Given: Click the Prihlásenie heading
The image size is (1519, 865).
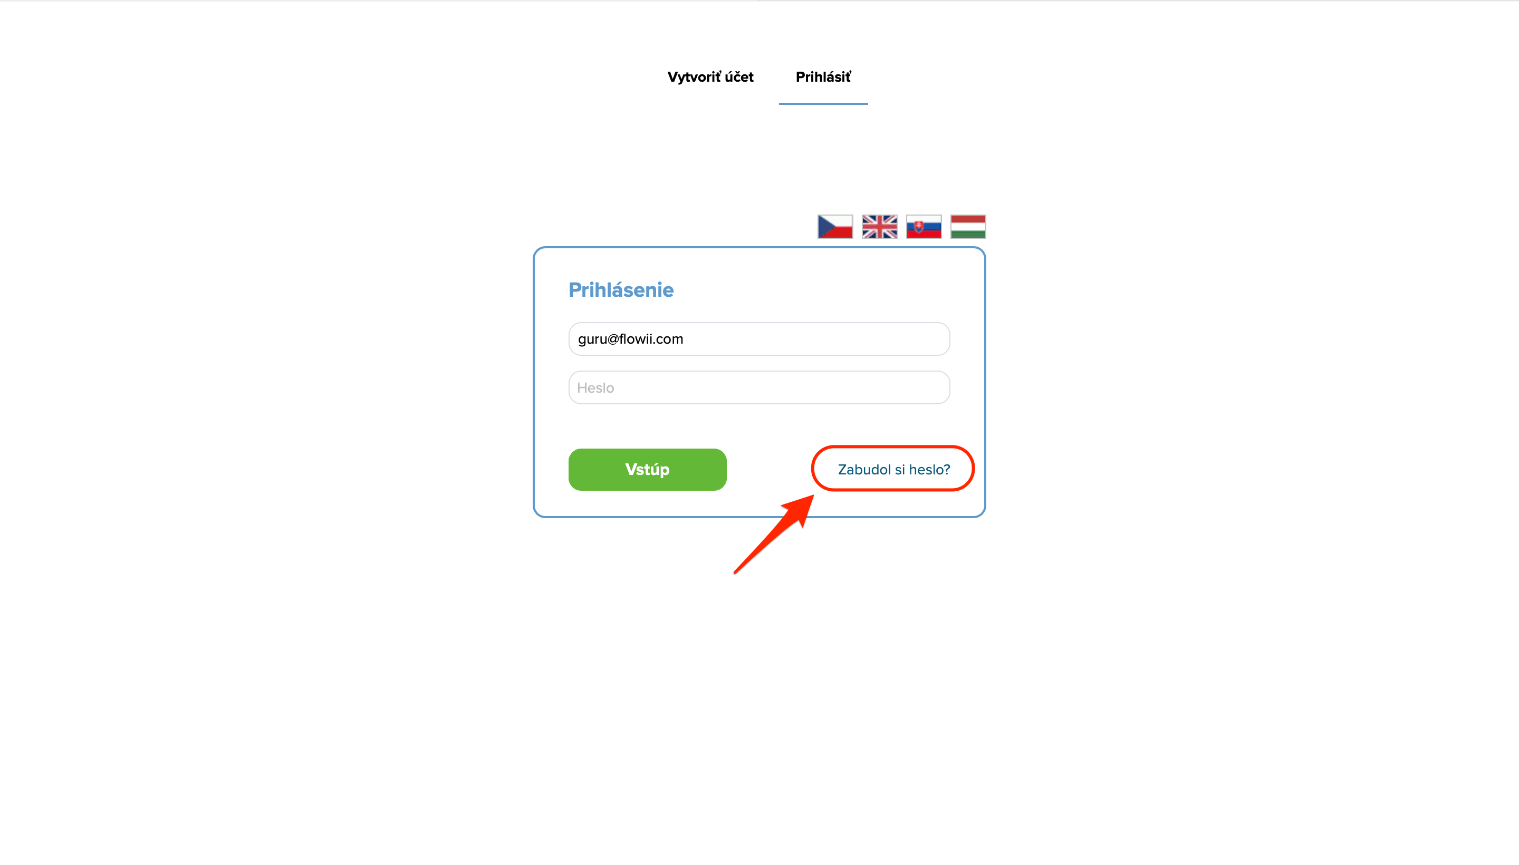Looking at the screenshot, I should pos(621,290).
